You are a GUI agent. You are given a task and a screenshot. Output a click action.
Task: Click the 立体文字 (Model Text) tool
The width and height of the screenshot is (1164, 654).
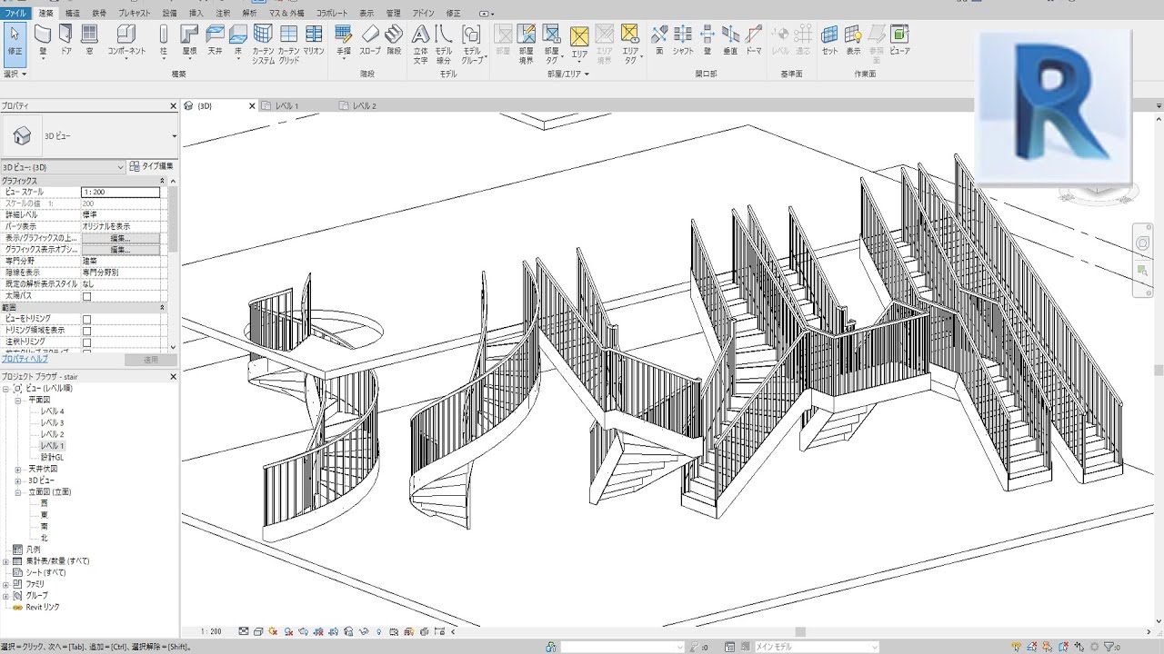pos(420,45)
